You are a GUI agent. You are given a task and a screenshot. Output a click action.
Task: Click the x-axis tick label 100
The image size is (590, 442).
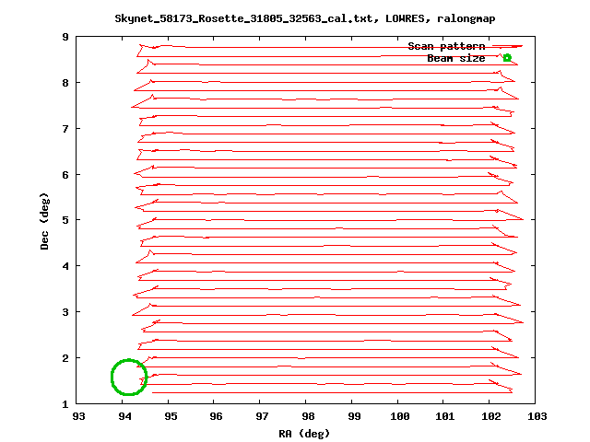click(399, 416)
